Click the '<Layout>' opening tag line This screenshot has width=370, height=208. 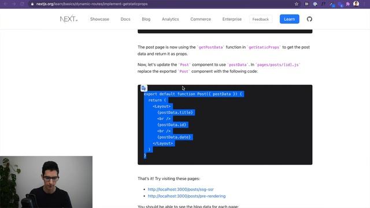pos(162,106)
